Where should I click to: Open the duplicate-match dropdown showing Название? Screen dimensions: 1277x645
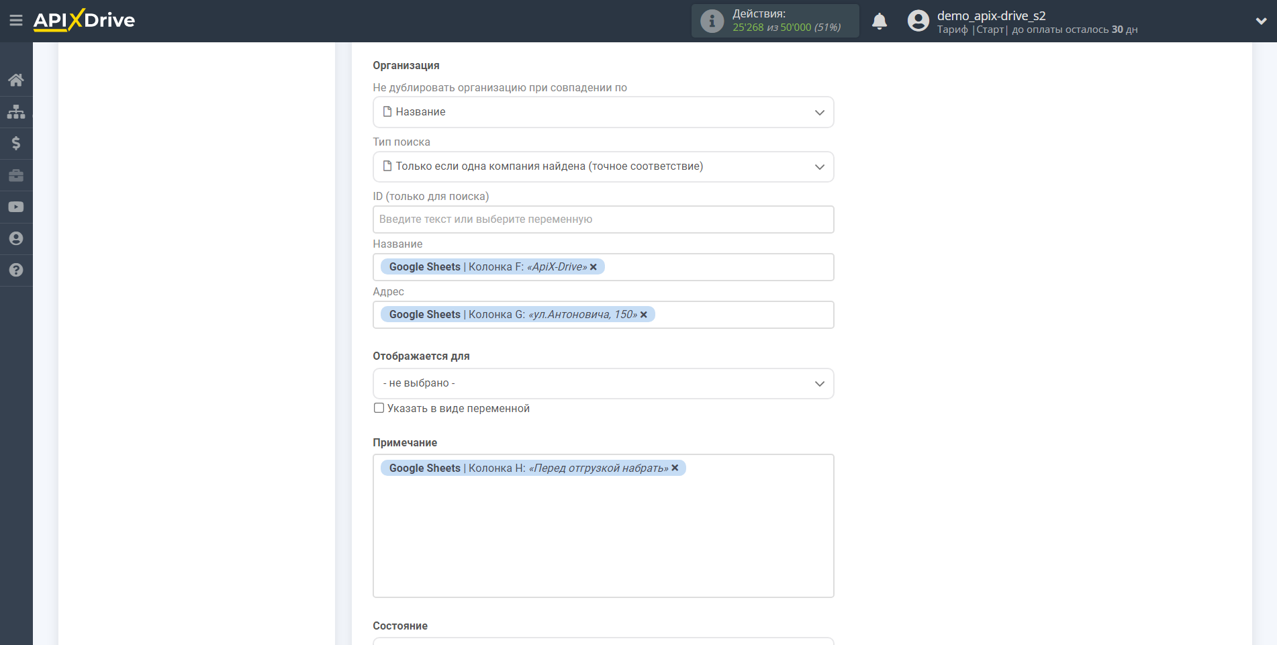603,112
